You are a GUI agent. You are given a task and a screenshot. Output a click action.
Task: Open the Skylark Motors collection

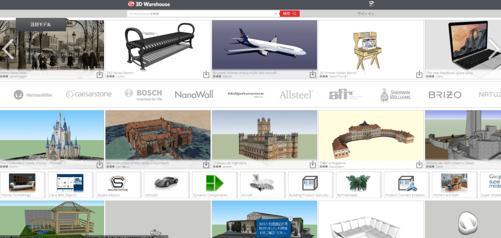(118, 185)
